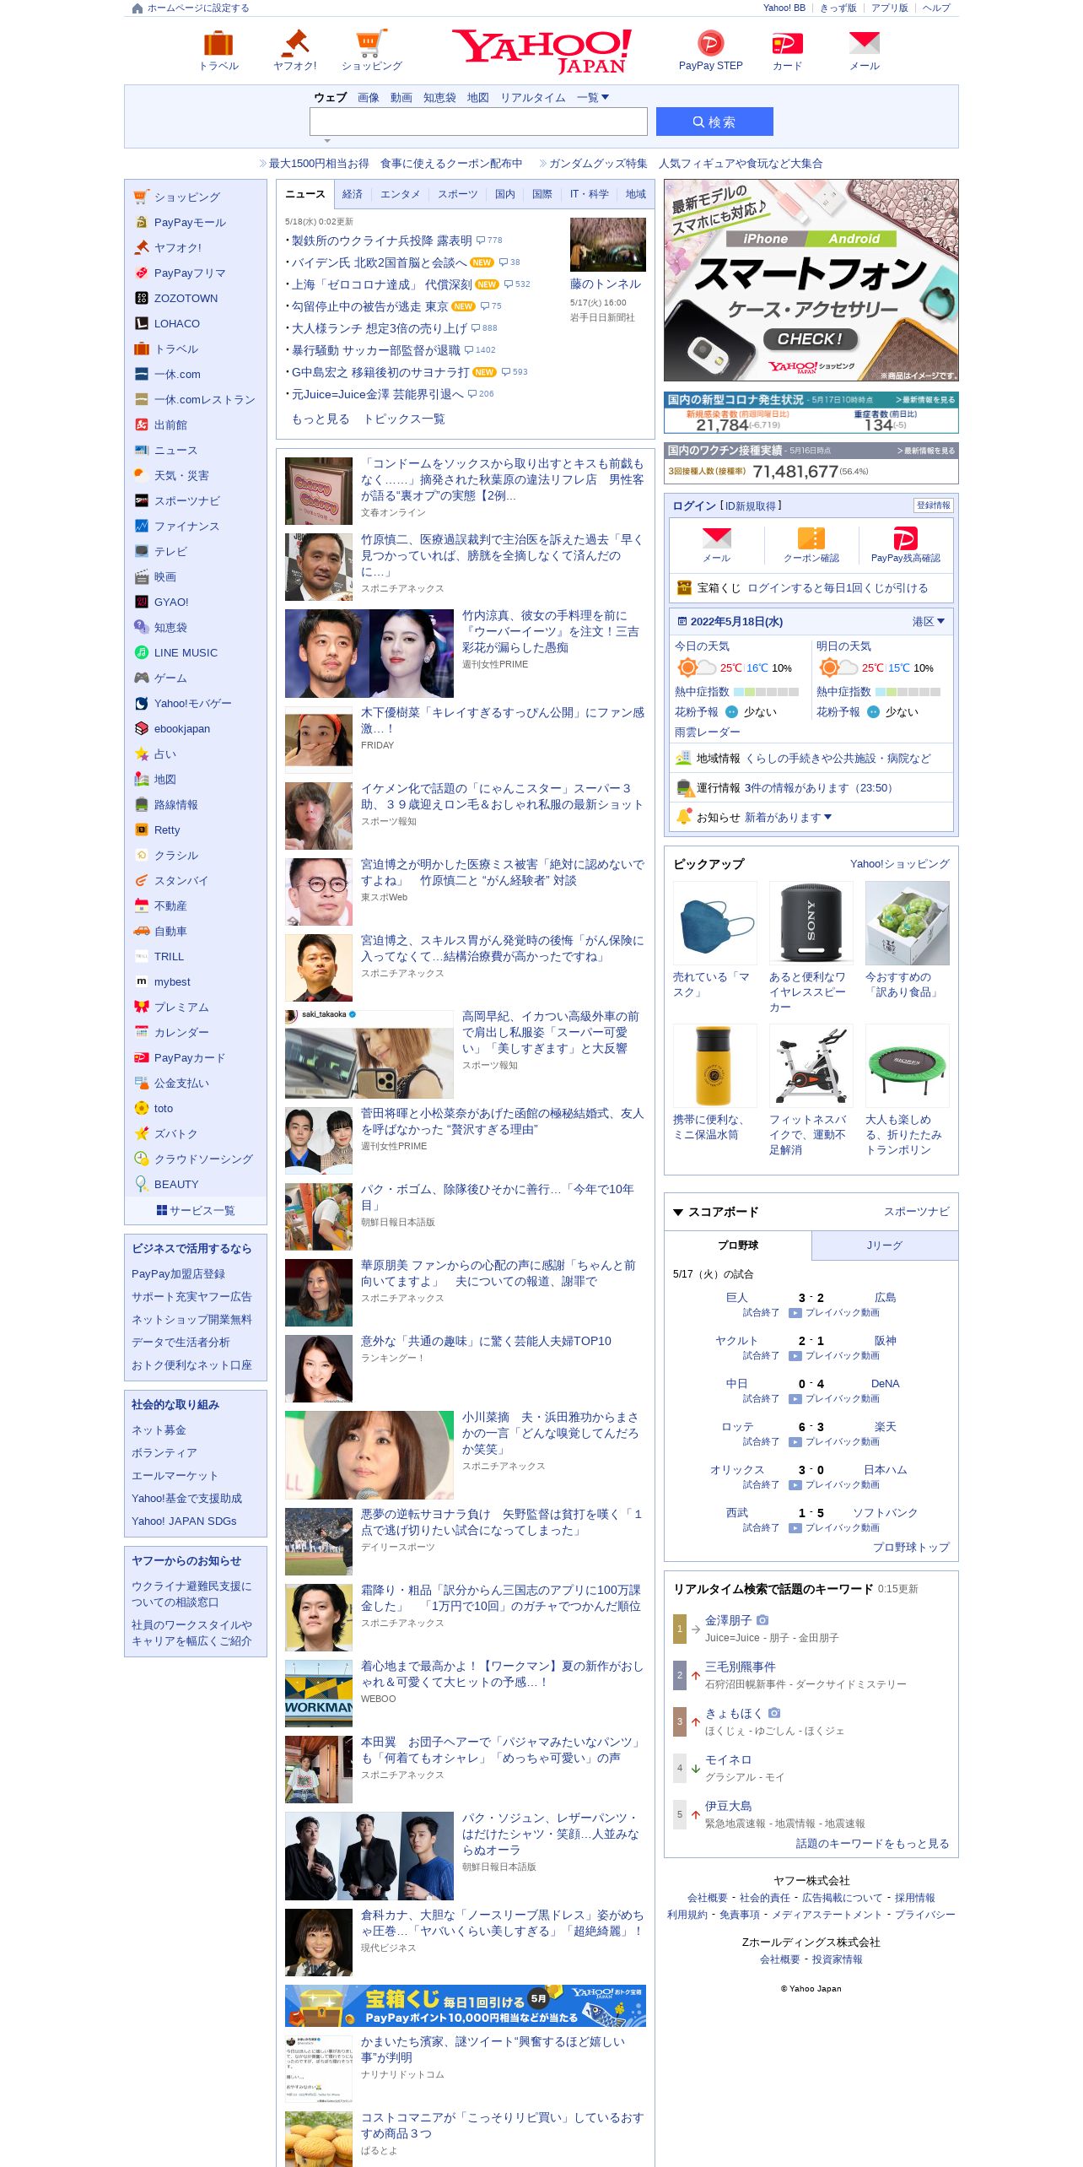Open the trampoline product thumbnail
The image size is (1083, 2167).
pos(908,1066)
